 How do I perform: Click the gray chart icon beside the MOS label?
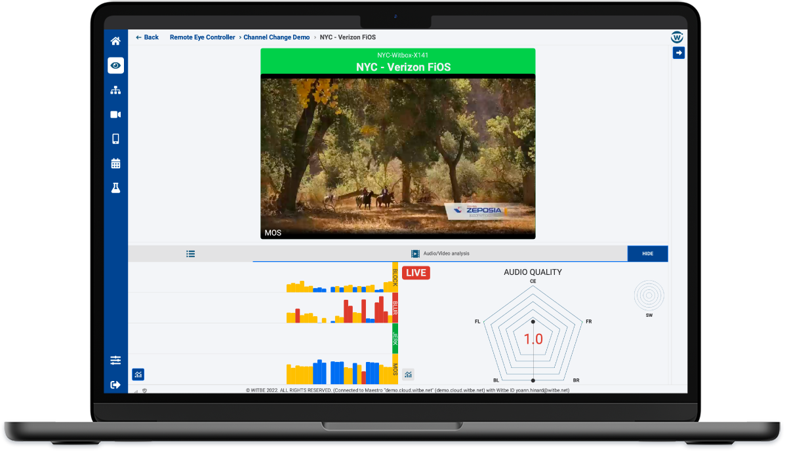click(409, 374)
